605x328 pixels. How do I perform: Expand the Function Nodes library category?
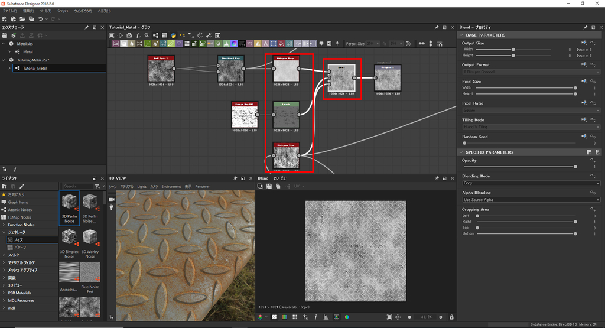[4, 225]
